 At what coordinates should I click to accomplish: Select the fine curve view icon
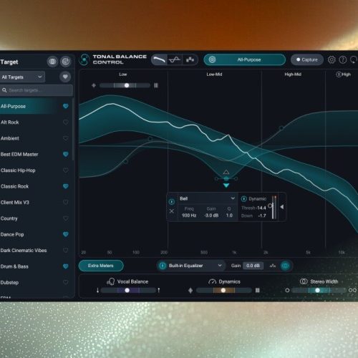click(x=175, y=59)
